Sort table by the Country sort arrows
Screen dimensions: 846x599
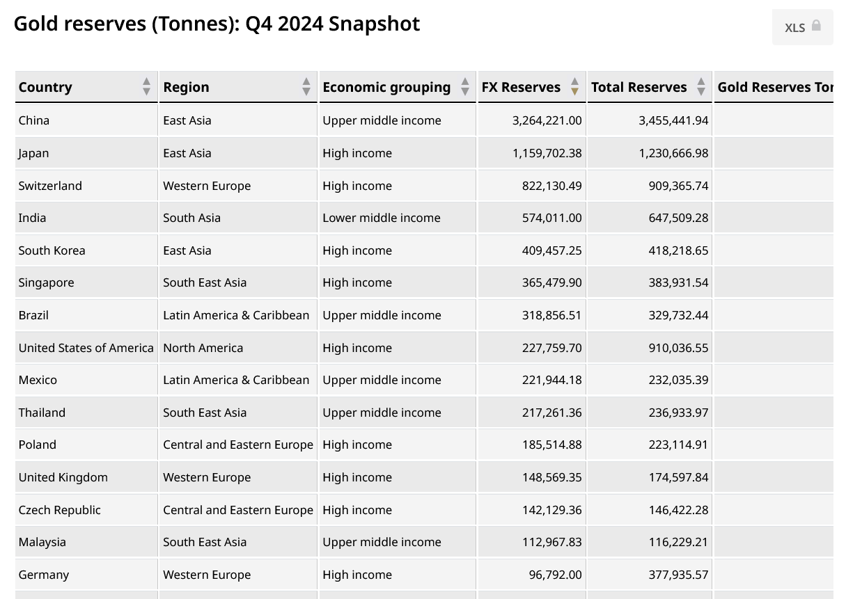point(146,87)
